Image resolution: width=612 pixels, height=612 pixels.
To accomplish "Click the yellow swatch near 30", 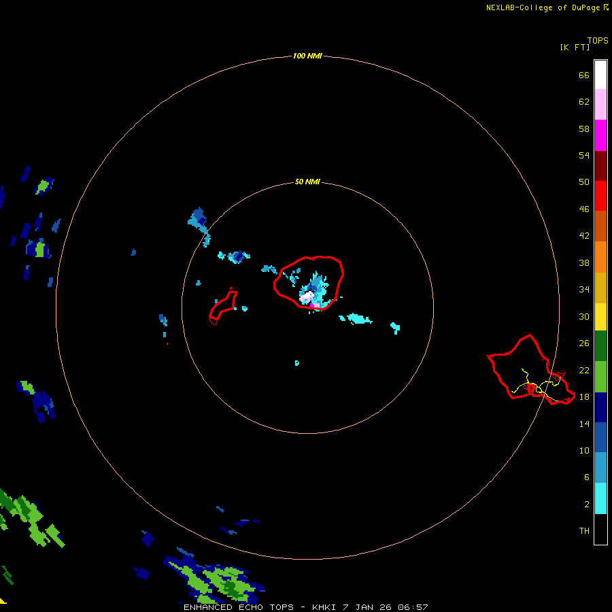I will [600, 317].
